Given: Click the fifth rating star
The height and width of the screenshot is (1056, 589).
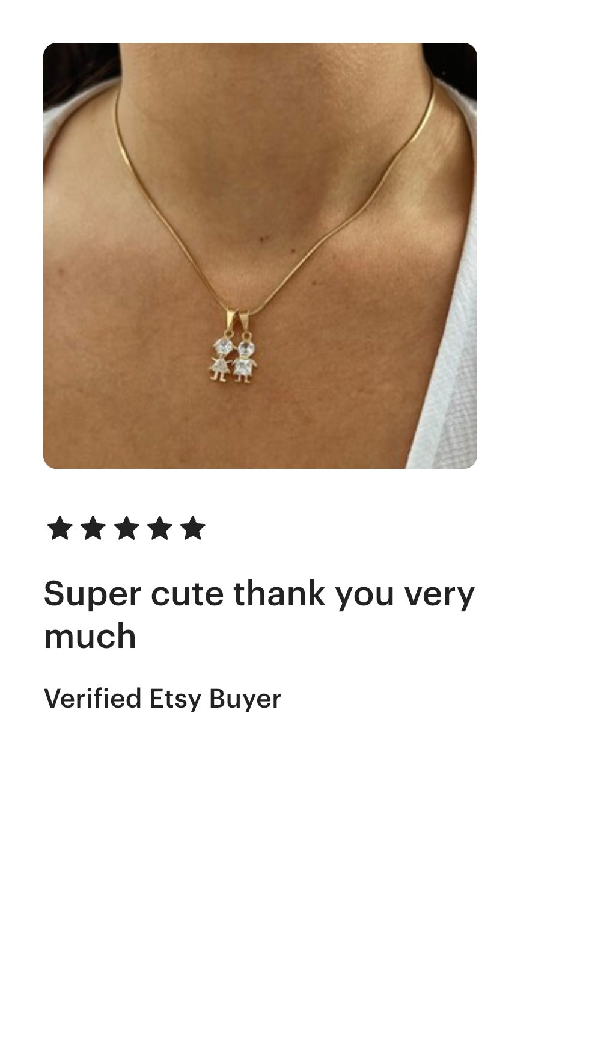Looking at the screenshot, I should pos(192,528).
